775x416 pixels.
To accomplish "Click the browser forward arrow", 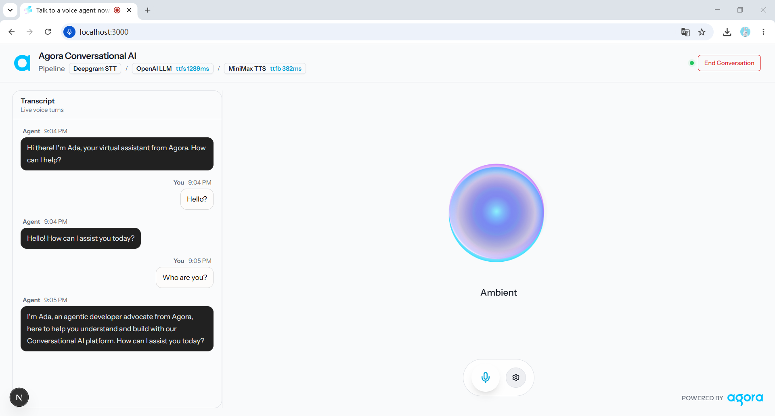I will point(29,32).
